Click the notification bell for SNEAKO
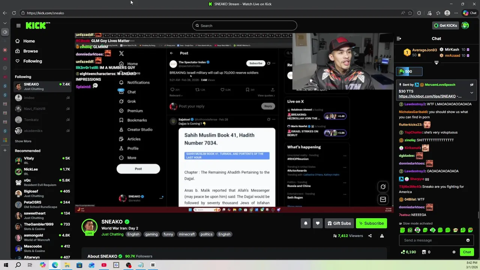This screenshot has height=270, width=480. coord(306,223)
